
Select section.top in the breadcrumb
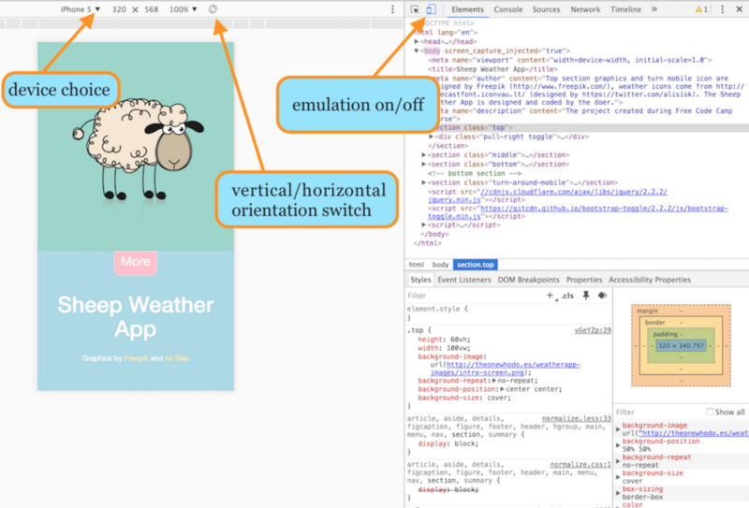(476, 265)
